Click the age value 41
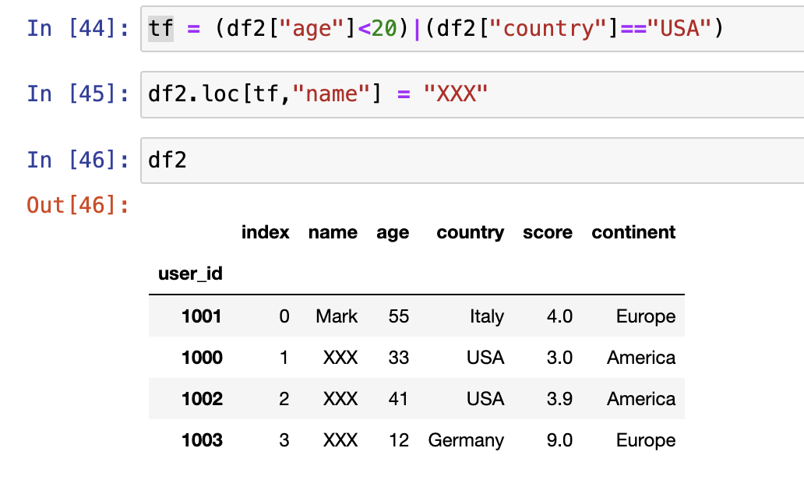Viewport: 804px width, 494px height. (398, 399)
